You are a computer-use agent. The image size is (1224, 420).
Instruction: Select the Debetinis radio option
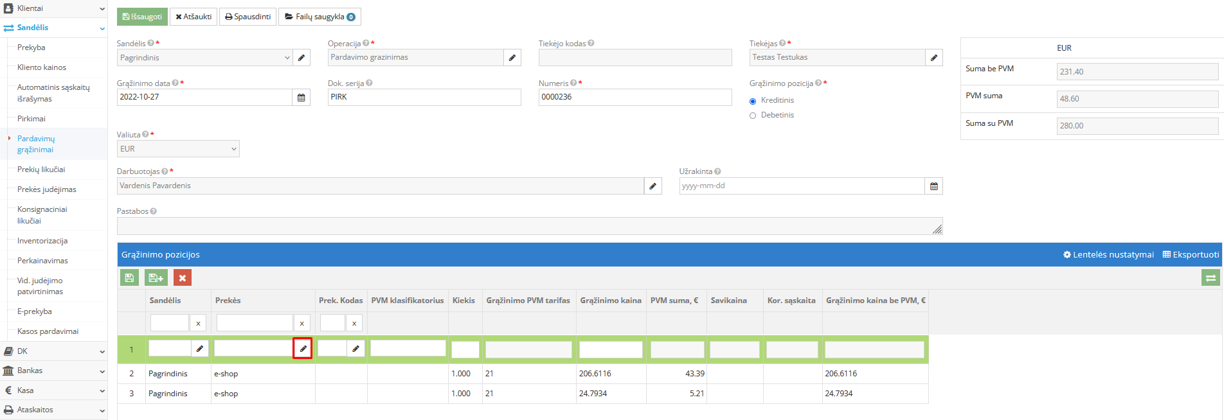click(753, 116)
